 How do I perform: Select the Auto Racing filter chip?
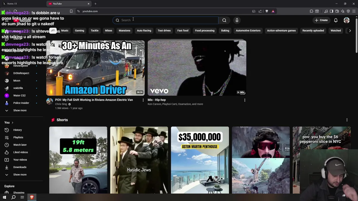[x=144, y=31]
